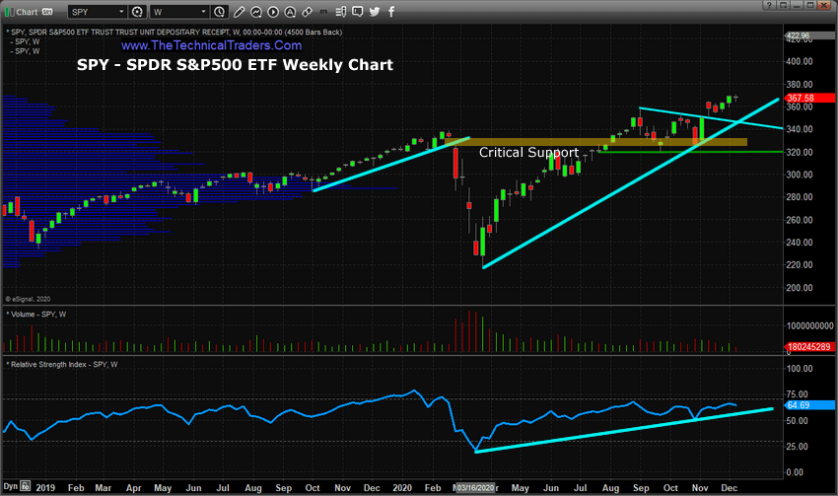Viewport: 838px width, 496px height.
Task: Click the eSignal, 2020 copyright text
Action: (28, 299)
